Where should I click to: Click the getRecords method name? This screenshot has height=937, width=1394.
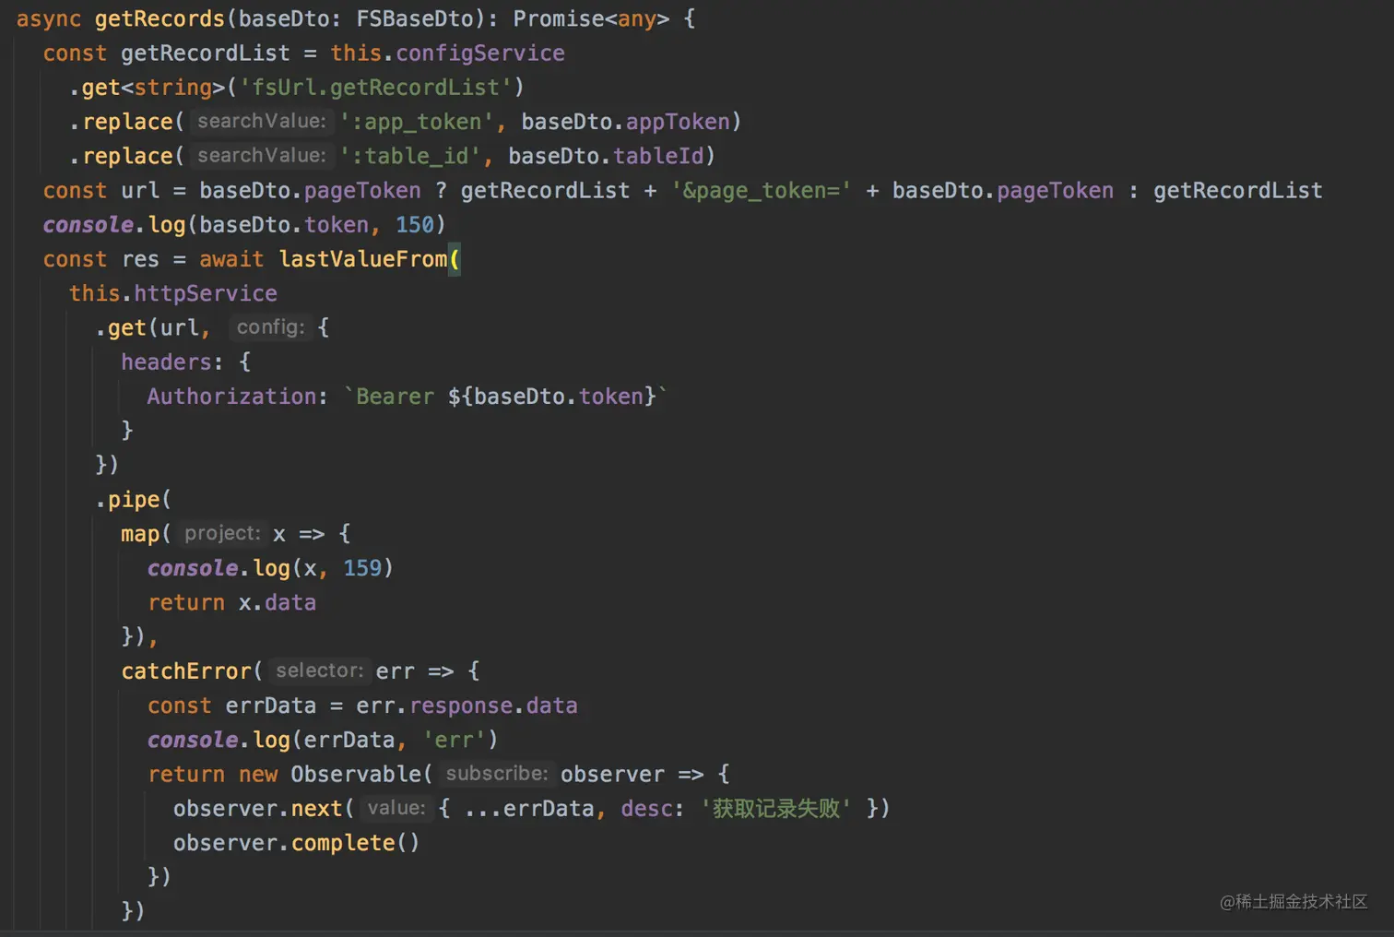tap(159, 18)
